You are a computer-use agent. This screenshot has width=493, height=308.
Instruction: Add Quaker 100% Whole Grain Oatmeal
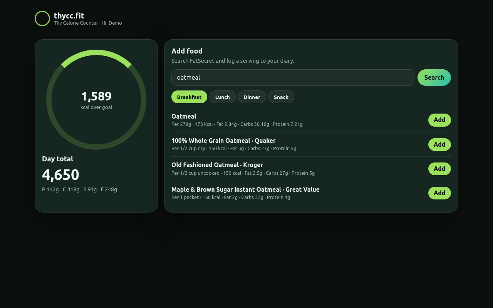tap(439, 144)
